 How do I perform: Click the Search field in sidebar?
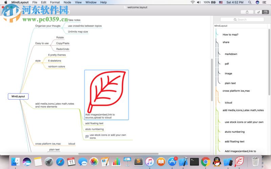242,20
